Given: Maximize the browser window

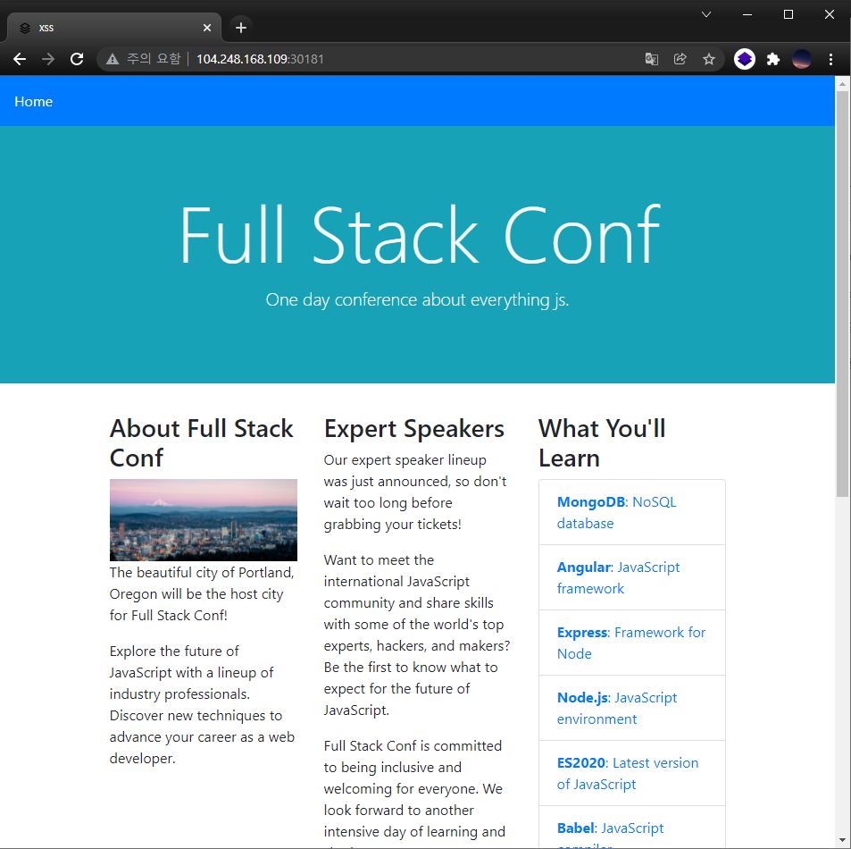Looking at the screenshot, I should [x=788, y=14].
